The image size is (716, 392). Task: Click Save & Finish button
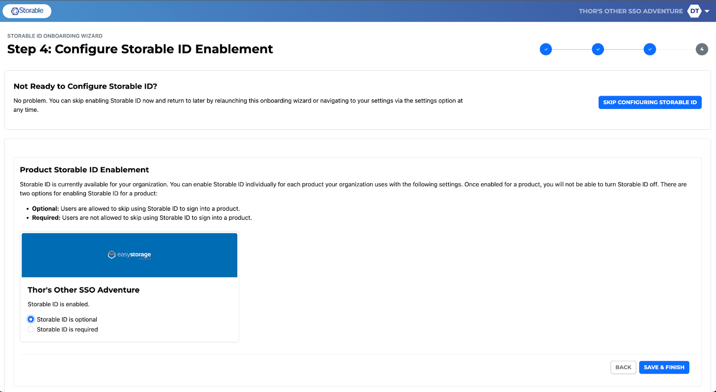pos(664,367)
